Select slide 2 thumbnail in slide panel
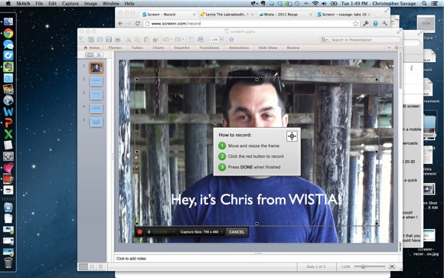The image size is (444, 278). tap(96, 81)
